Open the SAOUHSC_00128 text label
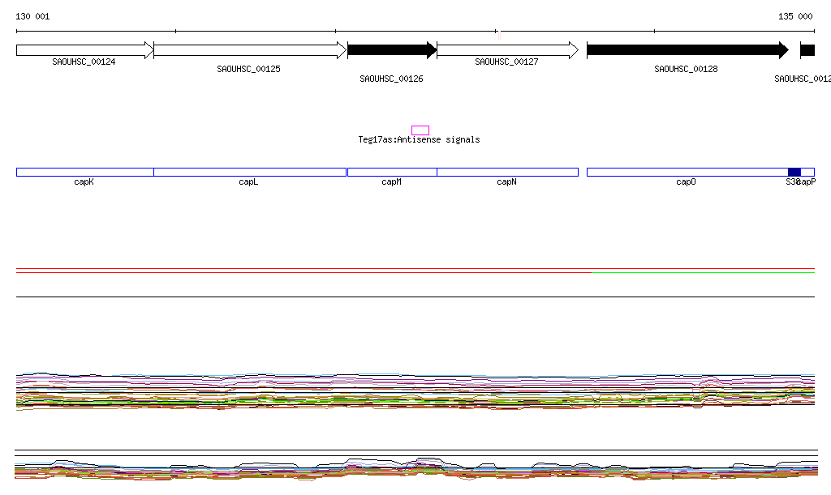The width and height of the screenshot is (831, 495). (x=686, y=70)
